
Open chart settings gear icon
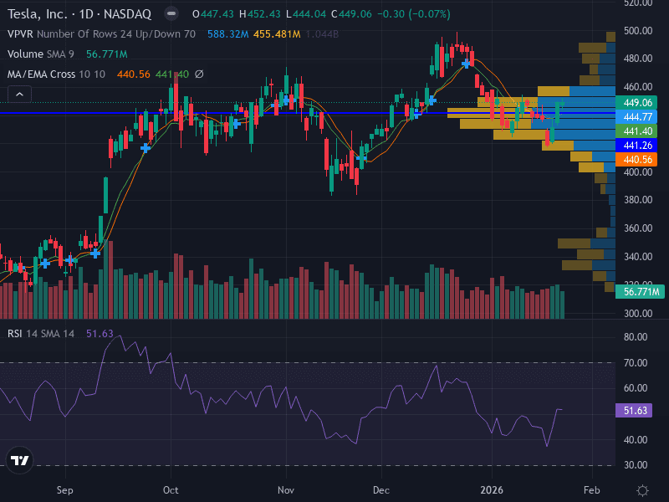642,490
